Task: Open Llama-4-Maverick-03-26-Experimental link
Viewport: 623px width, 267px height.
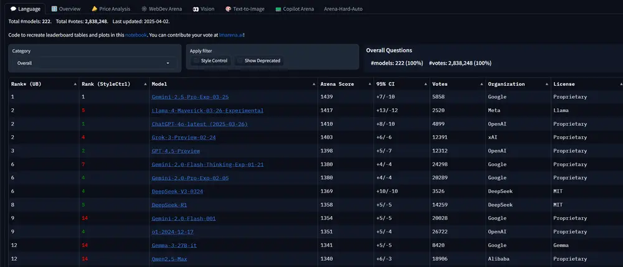Action: 207,111
